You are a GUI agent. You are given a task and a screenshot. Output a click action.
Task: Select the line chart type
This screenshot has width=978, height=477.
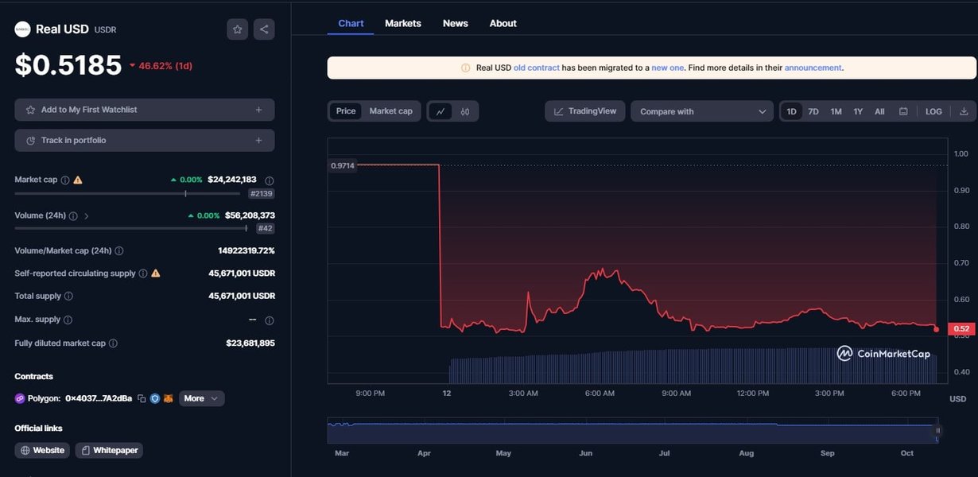[x=440, y=111]
